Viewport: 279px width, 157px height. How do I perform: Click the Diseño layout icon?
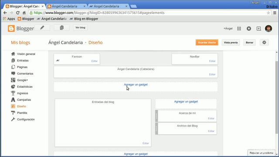click(13, 106)
